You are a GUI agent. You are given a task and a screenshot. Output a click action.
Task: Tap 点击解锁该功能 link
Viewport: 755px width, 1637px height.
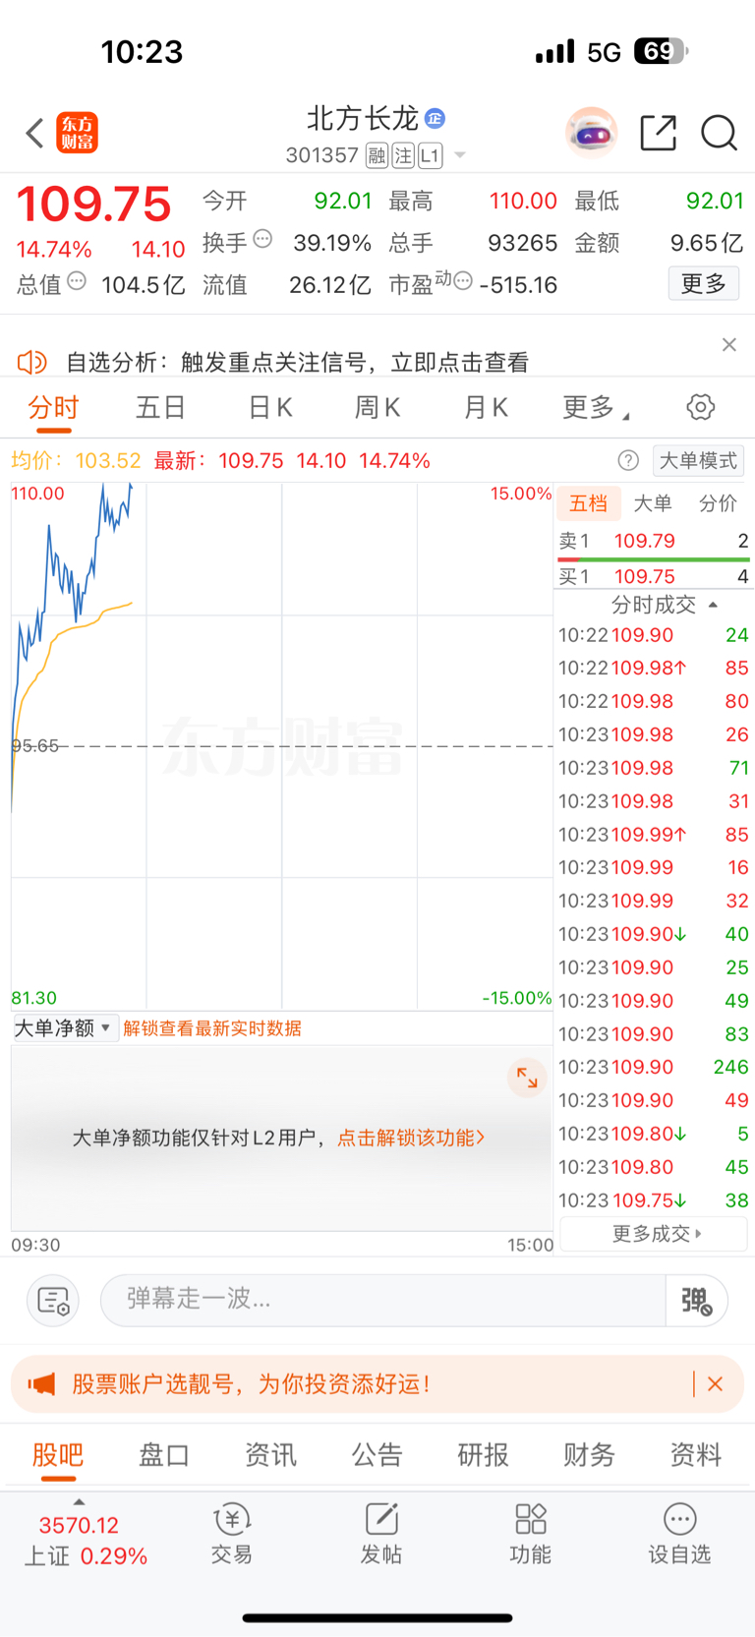coord(411,1138)
